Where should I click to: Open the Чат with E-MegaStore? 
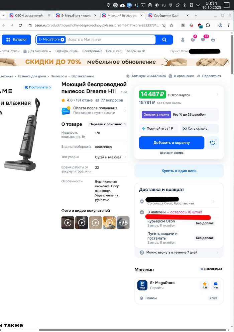[x=216, y=285]
